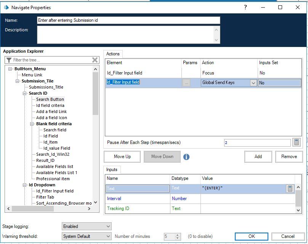Open expression calculator in Text value row
Screen dimensions: 308x244
(x=290, y=189)
